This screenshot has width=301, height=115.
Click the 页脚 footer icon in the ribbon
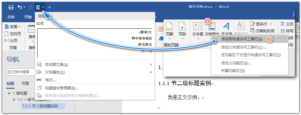click(x=169, y=27)
